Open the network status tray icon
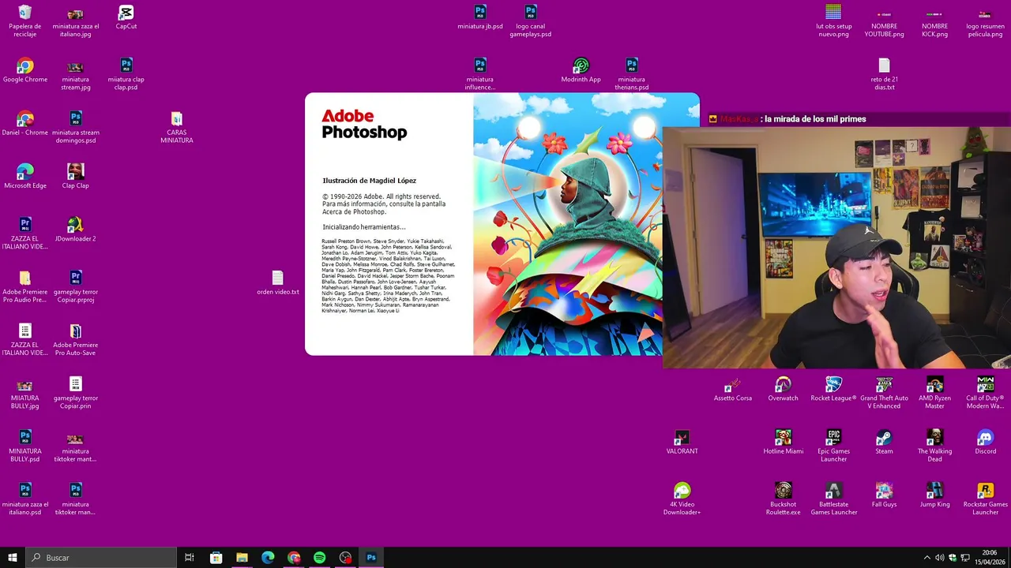This screenshot has height=568, width=1011. pos(964,558)
